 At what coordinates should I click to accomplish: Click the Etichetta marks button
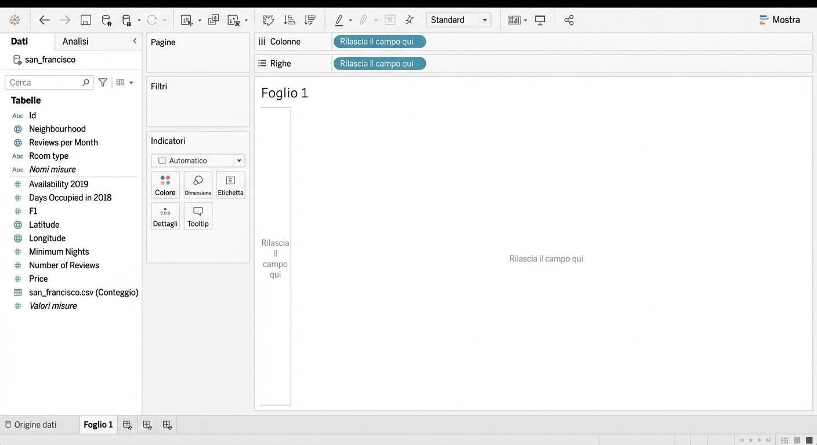(x=230, y=185)
